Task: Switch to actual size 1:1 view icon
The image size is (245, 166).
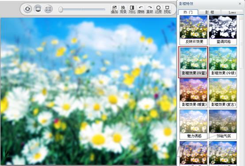Action: 48,9
